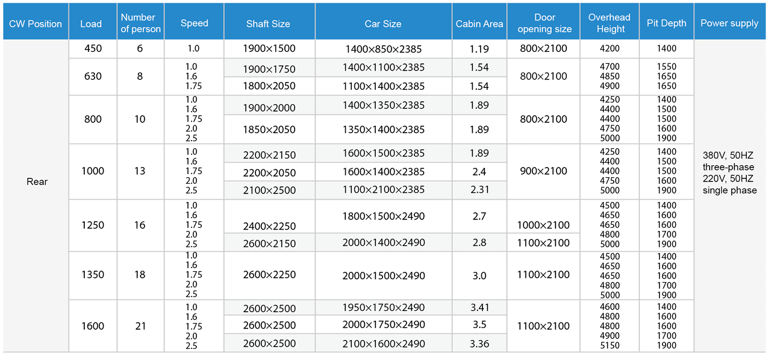
Task: Click the Pit Depth column header
Action: click(x=666, y=24)
